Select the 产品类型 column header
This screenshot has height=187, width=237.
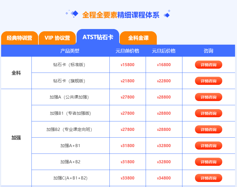pos(70,51)
